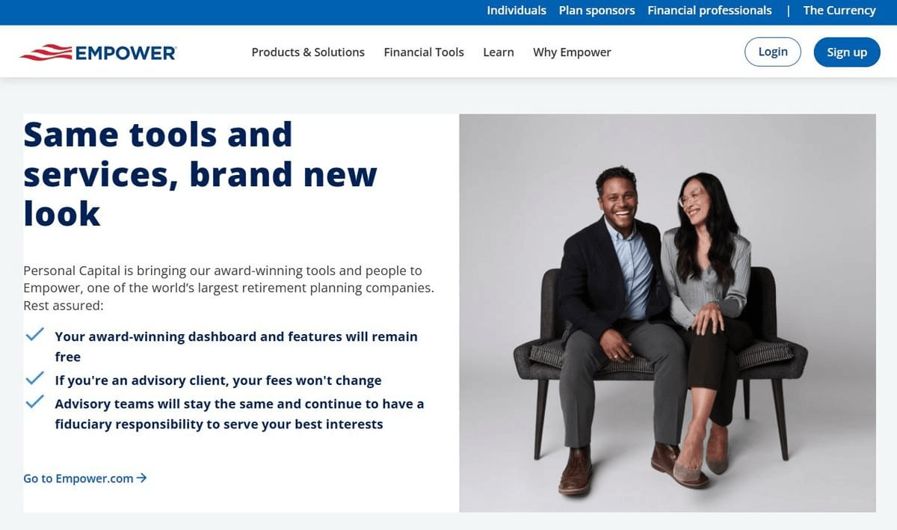Click the Login button
This screenshot has width=897, height=530.
point(773,52)
